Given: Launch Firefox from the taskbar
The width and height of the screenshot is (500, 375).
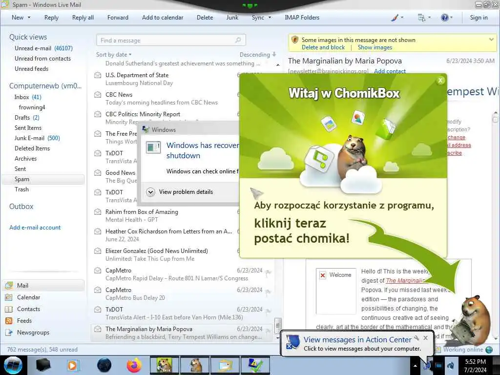Looking at the screenshot, I should 134,365.
